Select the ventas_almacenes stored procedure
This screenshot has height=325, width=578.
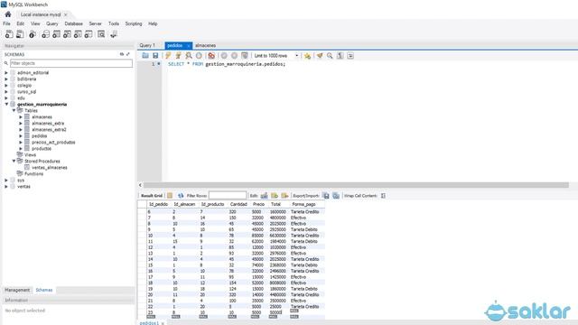point(50,167)
